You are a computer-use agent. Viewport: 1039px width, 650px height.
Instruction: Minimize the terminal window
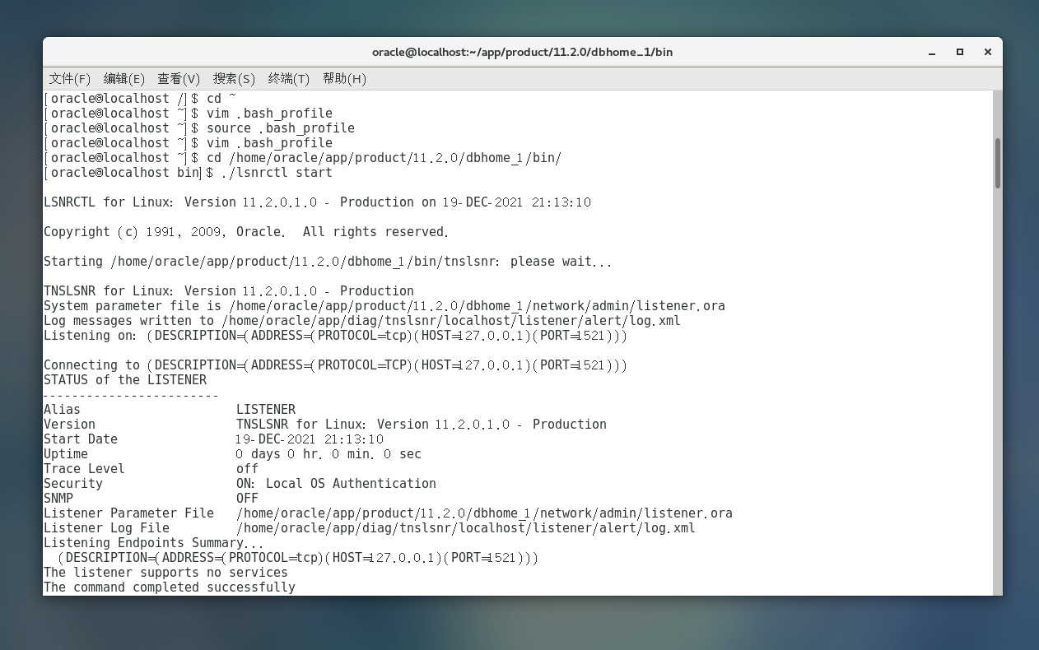tap(932, 52)
